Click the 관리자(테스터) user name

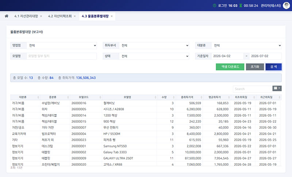point(270,5)
